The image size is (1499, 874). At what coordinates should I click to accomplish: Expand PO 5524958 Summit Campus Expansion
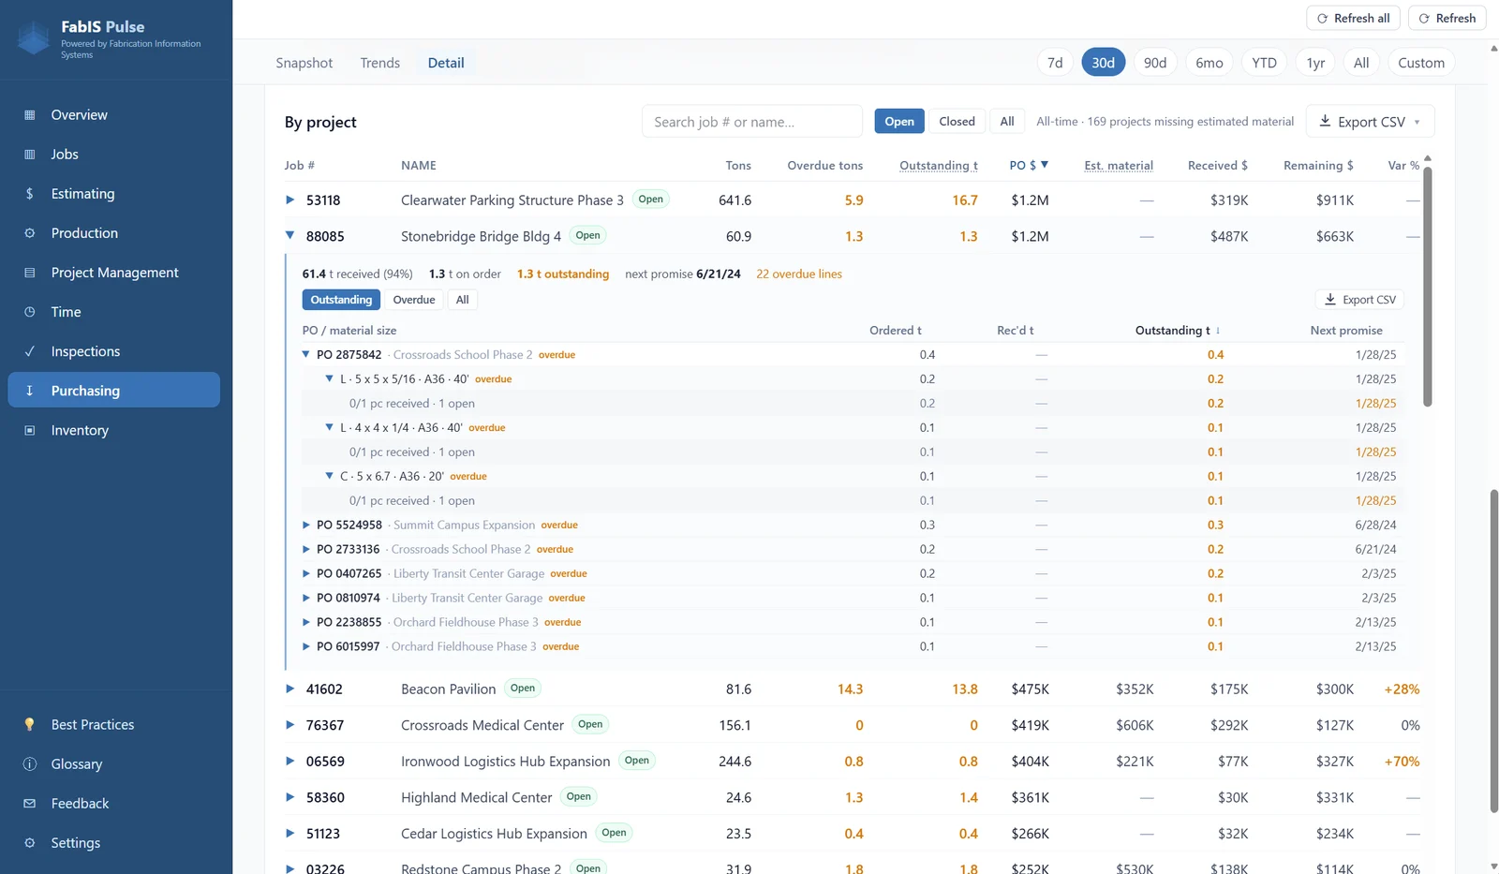[305, 525]
